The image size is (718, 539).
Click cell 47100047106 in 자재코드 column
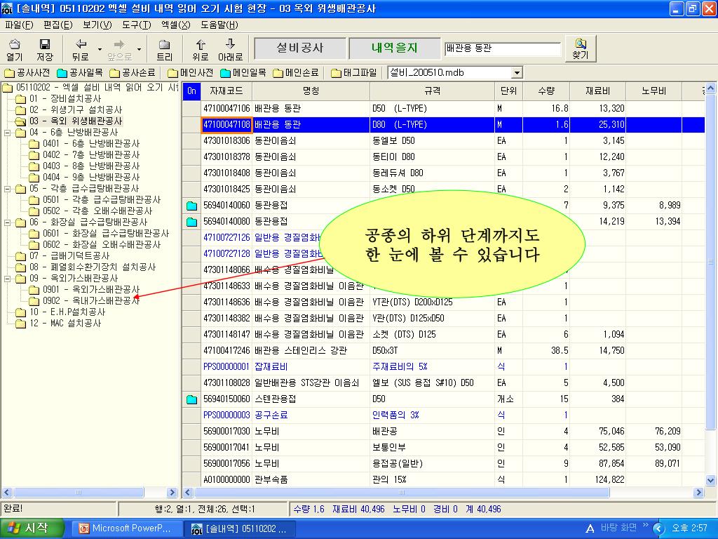coord(226,109)
